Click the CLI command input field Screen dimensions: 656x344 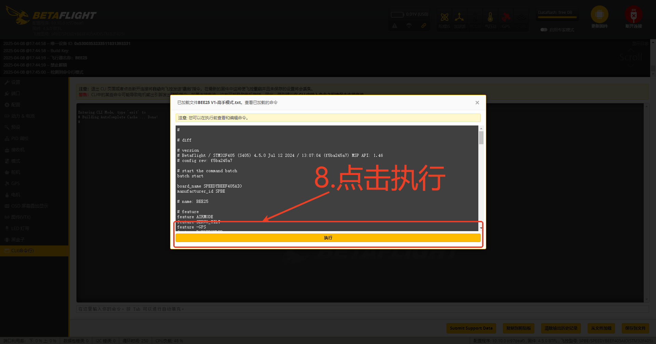pos(363,309)
